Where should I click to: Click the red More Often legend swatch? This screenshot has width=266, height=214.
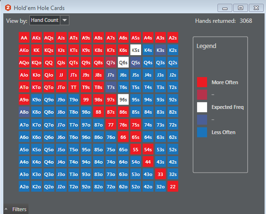[202, 82]
